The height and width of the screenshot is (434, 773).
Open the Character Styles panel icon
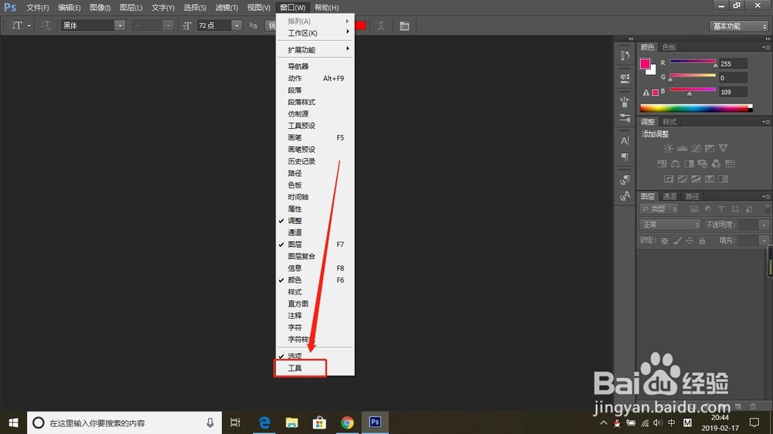tap(625, 196)
